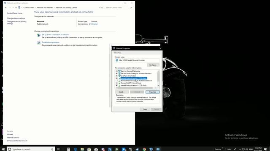
Task: Click Network and Internet in breadcrumb
Action: pos(45,8)
